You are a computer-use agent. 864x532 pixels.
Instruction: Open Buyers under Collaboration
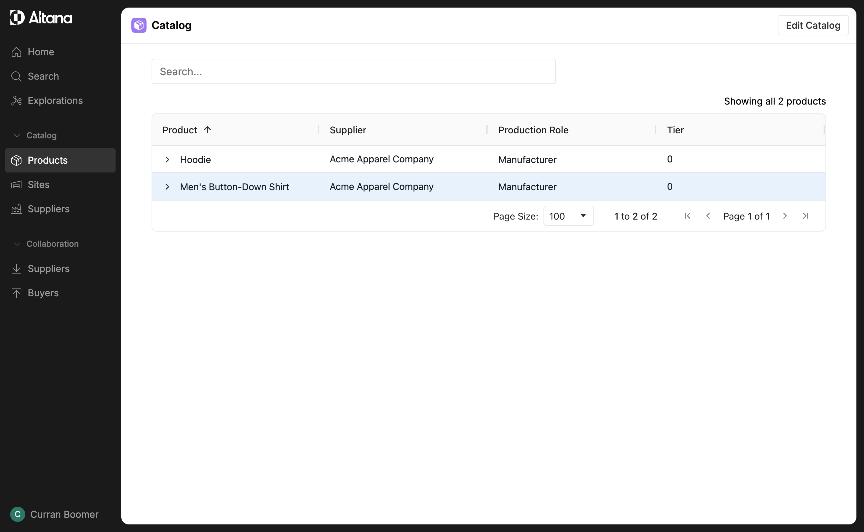[43, 293]
